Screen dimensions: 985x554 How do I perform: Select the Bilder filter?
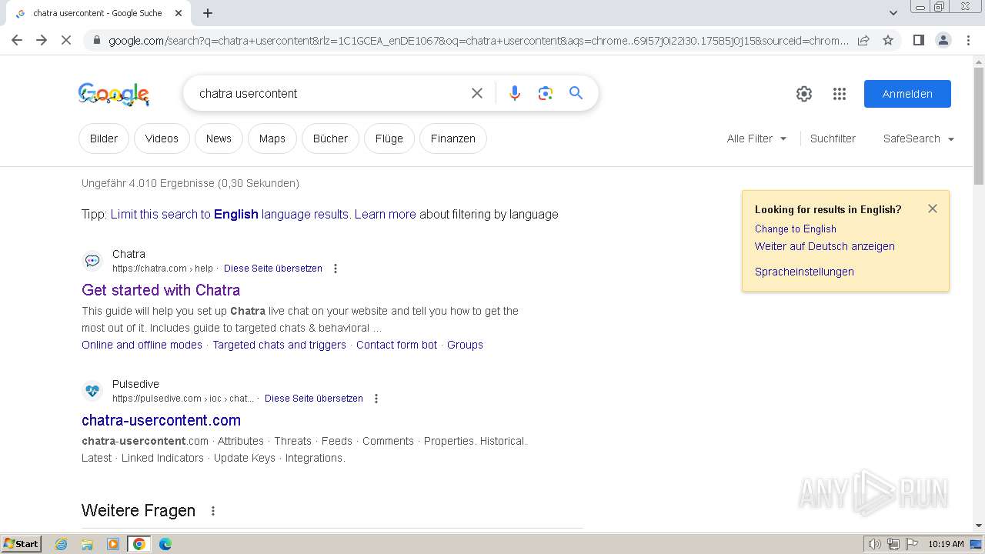coord(104,138)
